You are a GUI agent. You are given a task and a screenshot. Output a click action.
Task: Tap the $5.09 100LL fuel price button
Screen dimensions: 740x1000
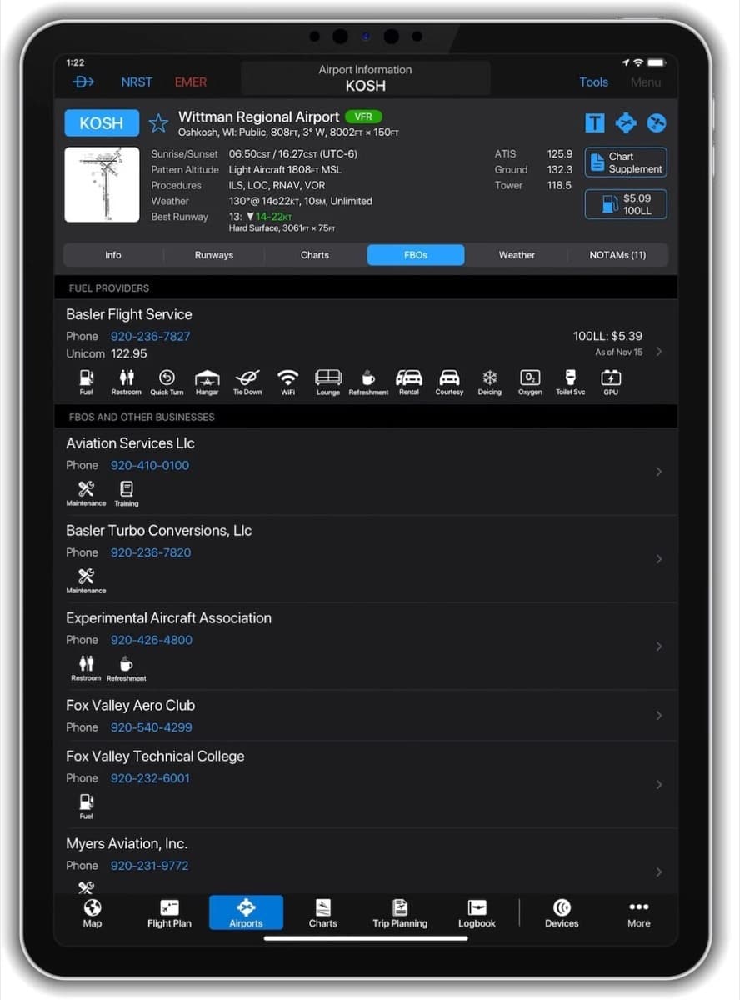(x=626, y=204)
